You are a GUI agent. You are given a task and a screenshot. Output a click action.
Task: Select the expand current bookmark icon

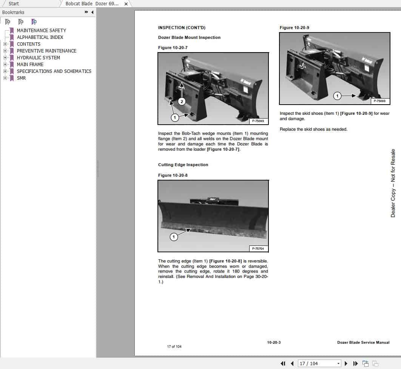[x=8, y=22]
